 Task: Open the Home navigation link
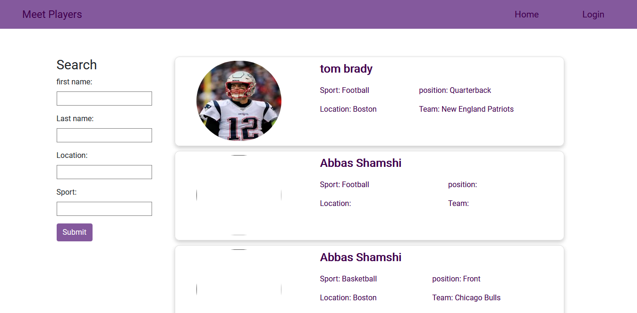(527, 14)
